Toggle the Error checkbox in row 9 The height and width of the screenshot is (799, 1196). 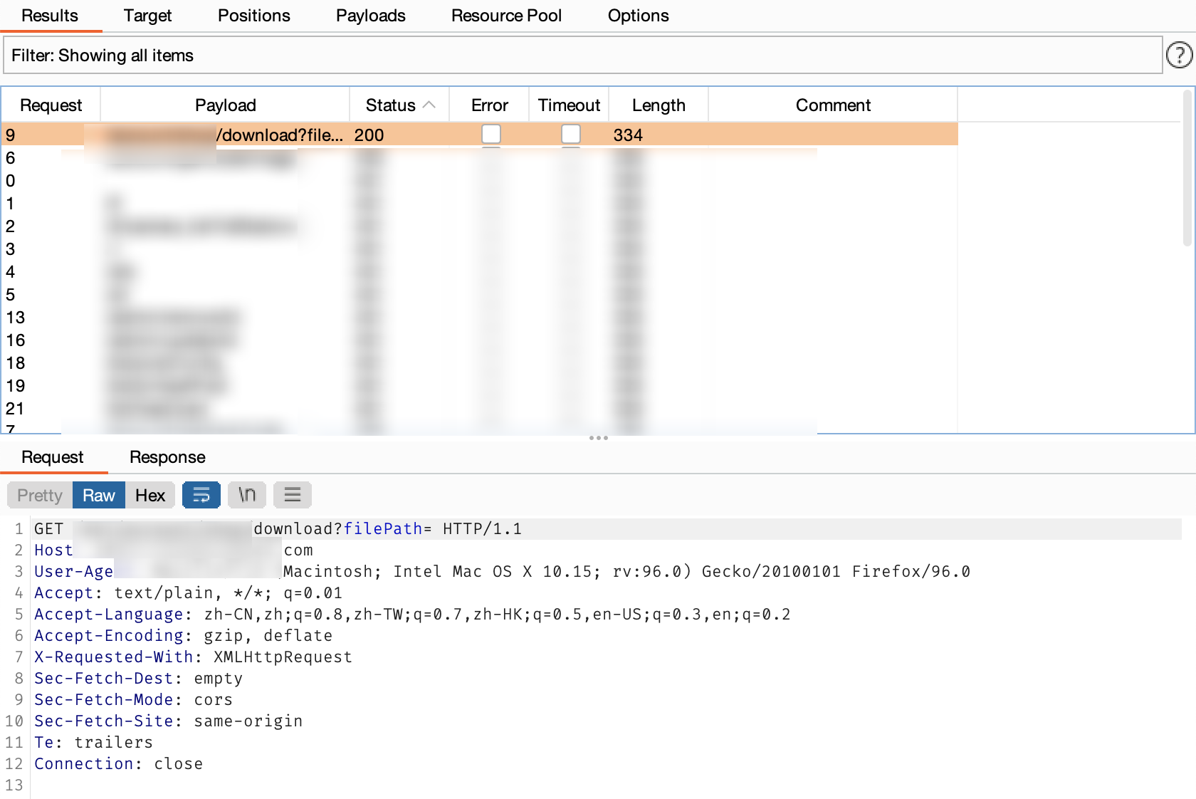pos(491,135)
